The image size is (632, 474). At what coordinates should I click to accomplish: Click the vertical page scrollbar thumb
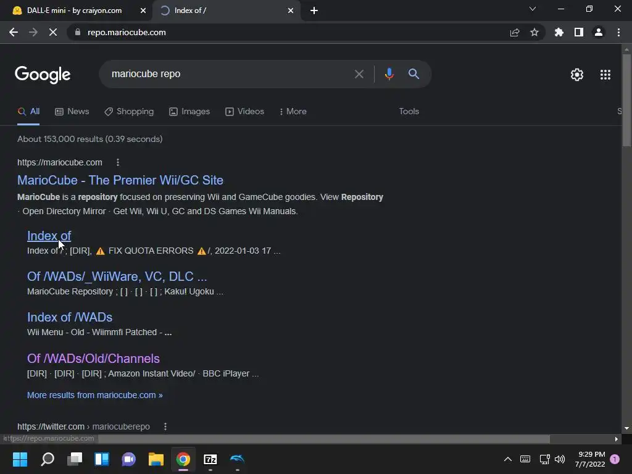[626, 101]
